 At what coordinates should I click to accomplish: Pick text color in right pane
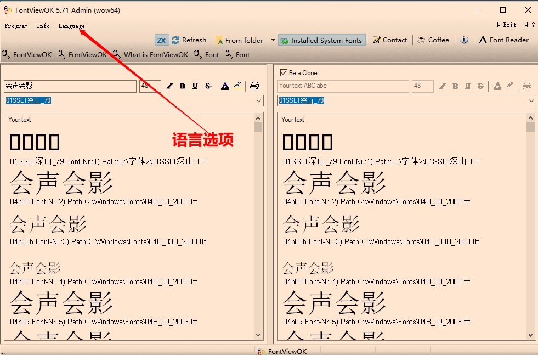497,86
